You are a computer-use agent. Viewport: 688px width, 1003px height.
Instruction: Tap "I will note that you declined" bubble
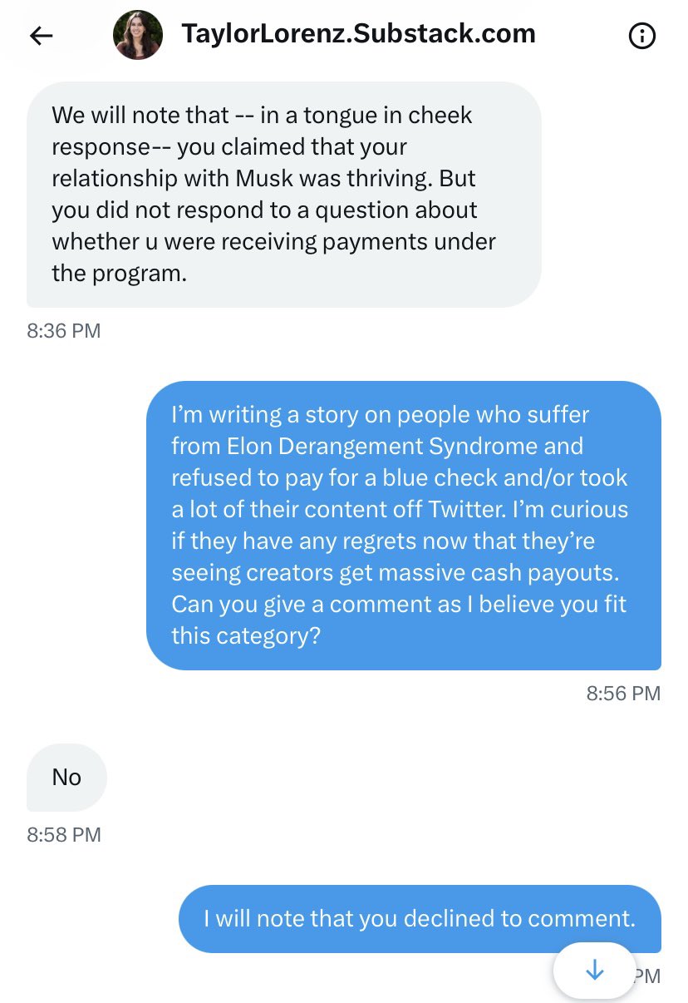tap(420, 918)
